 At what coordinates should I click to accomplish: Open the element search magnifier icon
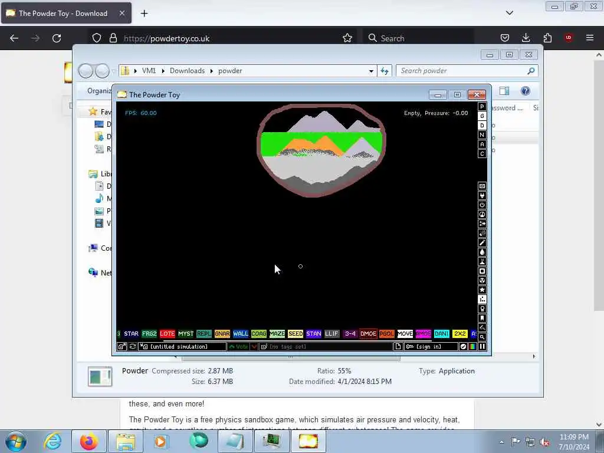pyautogui.click(x=482, y=337)
